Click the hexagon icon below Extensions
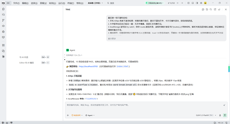The image size is (230, 124). pos(3,51)
